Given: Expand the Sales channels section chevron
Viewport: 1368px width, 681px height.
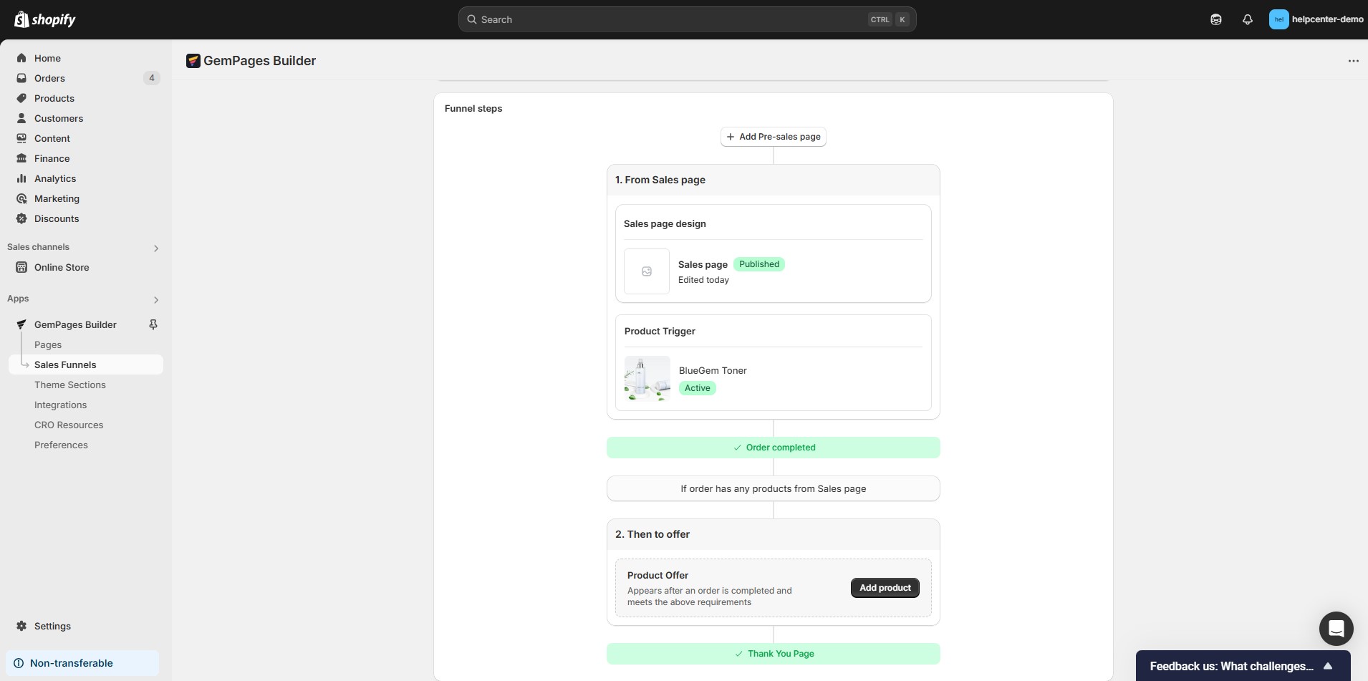Looking at the screenshot, I should [x=156, y=248].
